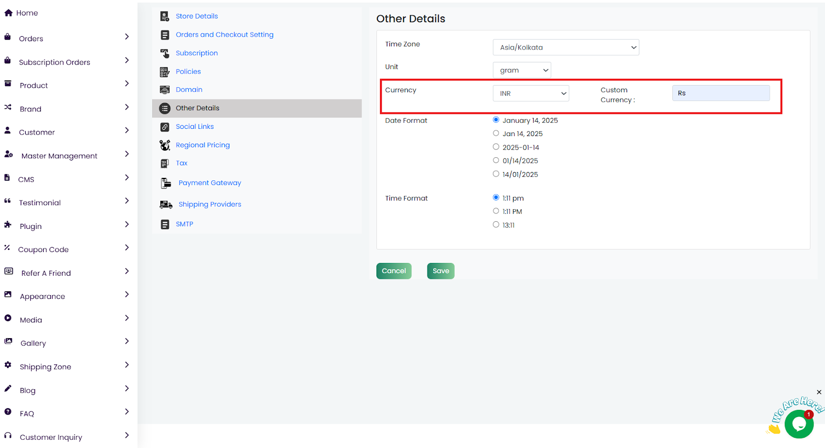The width and height of the screenshot is (825, 448).
Task: Click the Social Links icon
Action: point(164,127)
